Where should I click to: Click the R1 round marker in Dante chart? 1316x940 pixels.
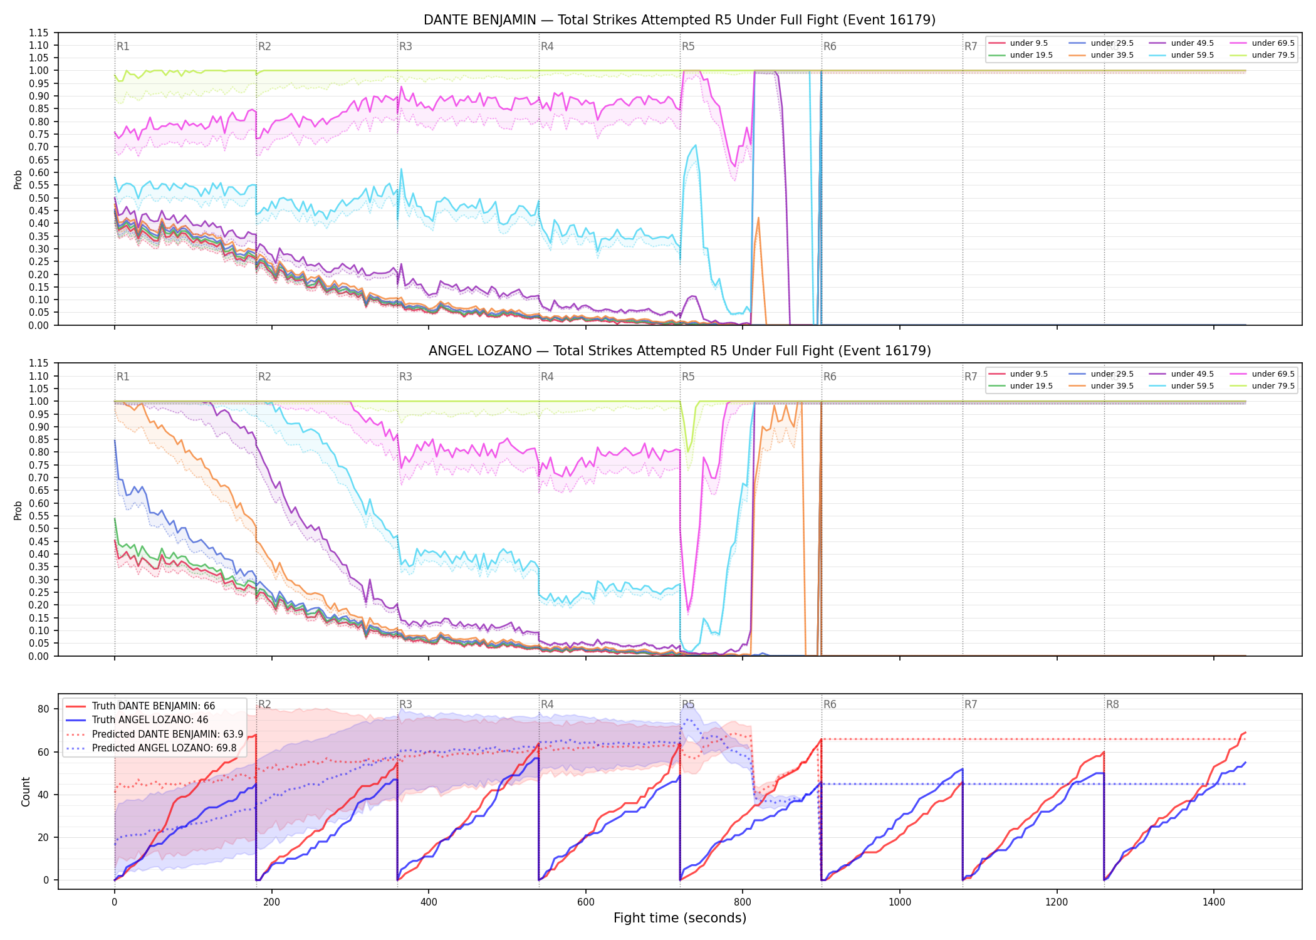(x=123, y=46)
